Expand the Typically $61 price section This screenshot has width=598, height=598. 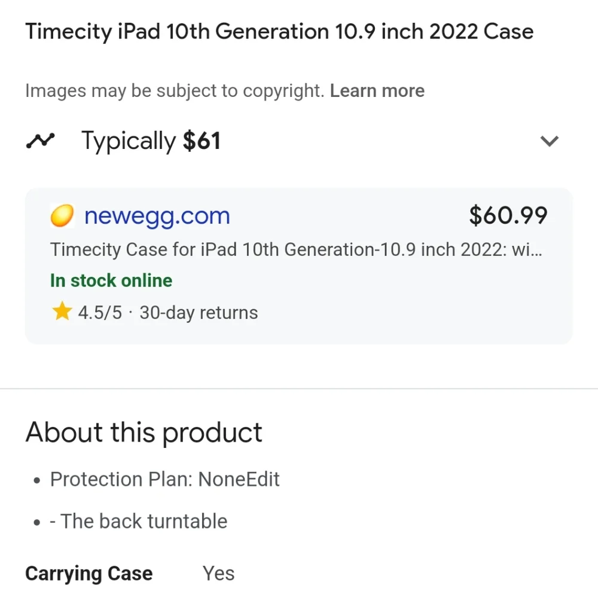coord(549,141)
